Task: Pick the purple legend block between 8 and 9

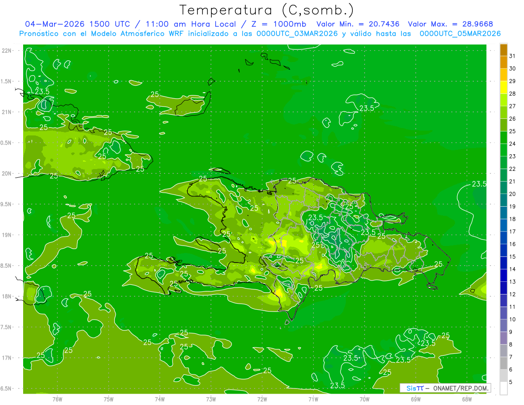Action: (503, 338)
